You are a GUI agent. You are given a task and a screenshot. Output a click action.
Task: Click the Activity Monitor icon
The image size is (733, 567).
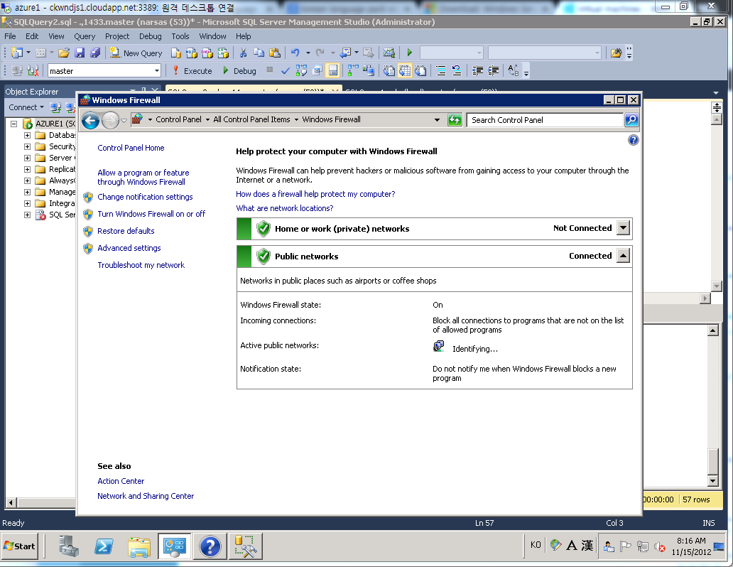click(389, 53)
